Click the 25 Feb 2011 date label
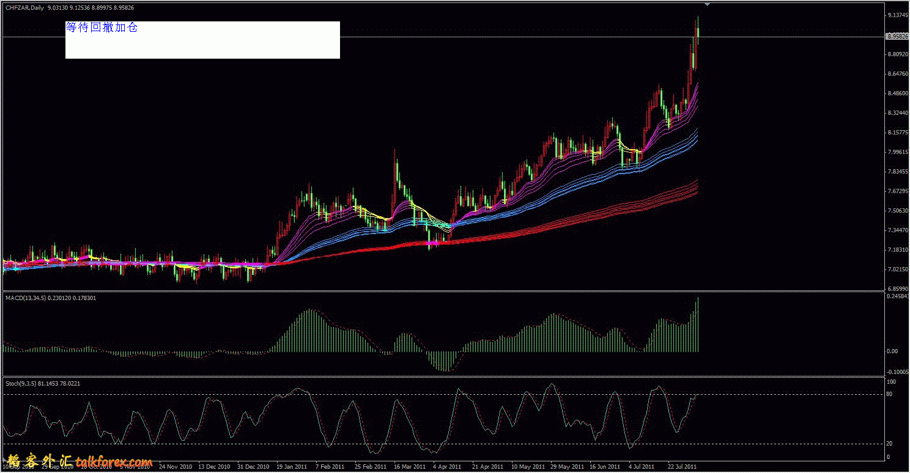Image resolution: width=910 pixels, height=473 pixels. [370, 466]
